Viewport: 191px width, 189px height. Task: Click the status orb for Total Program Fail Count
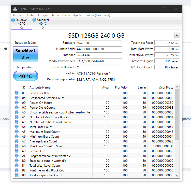pos(17,175)
